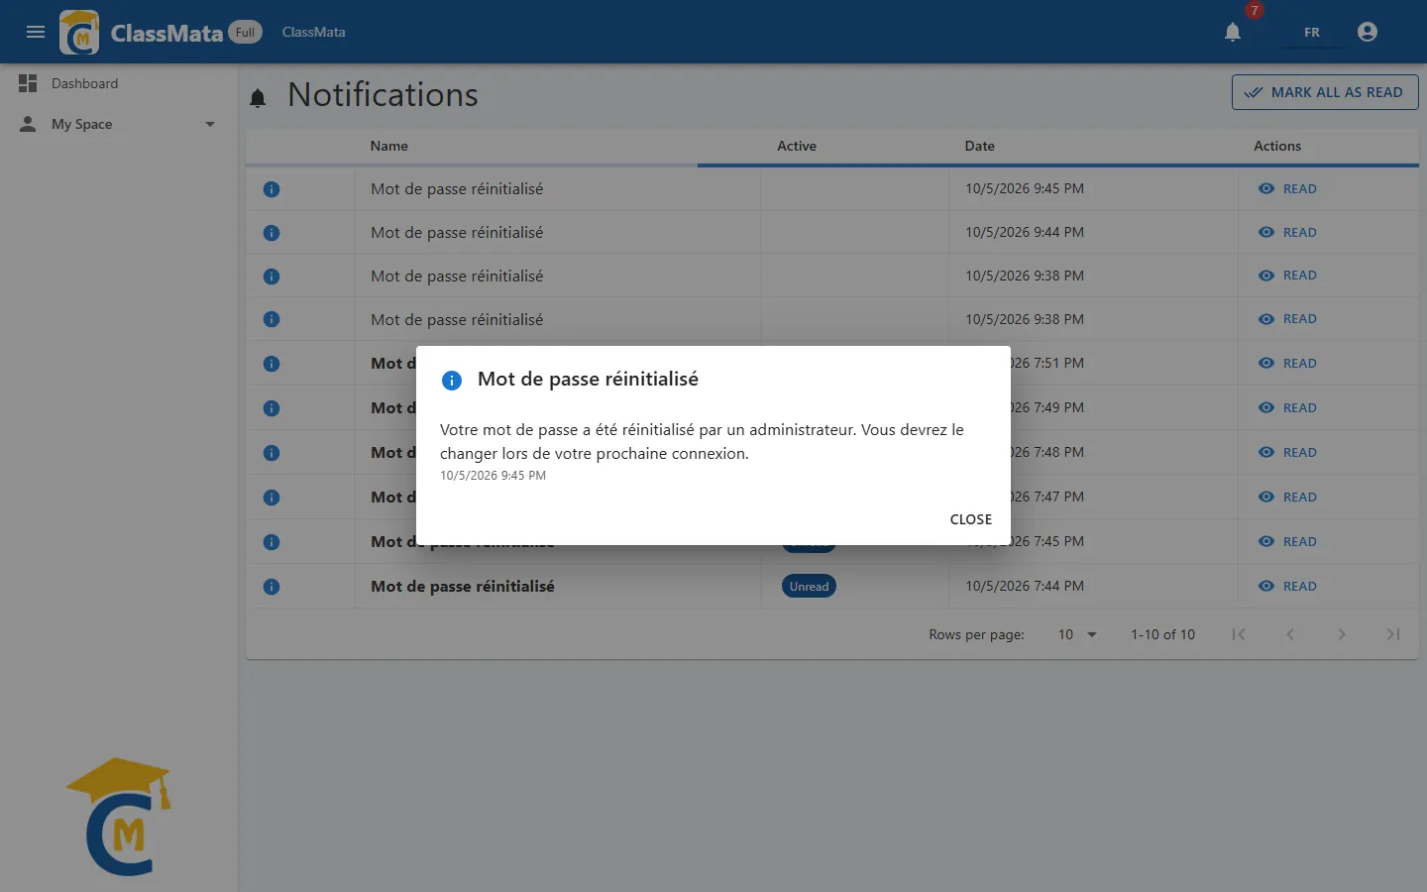
Task: Click info icon of 7:47 PM notification
Action: tap(272, 498)
